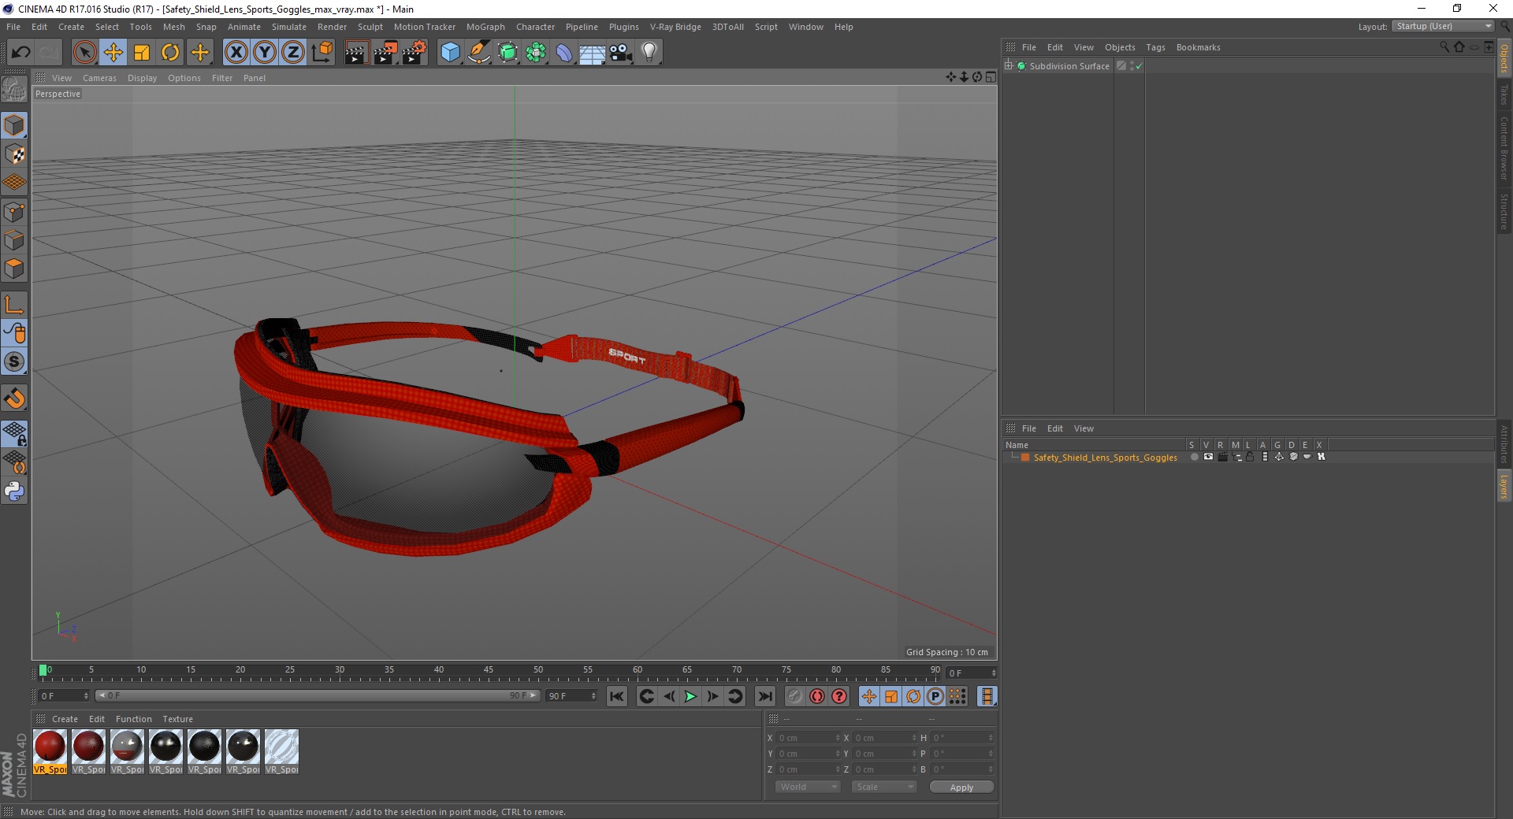Image resolution: width=1513 pixels, height=819 pixels.
Task: Go to start of animation
Action: pos(617,696)
